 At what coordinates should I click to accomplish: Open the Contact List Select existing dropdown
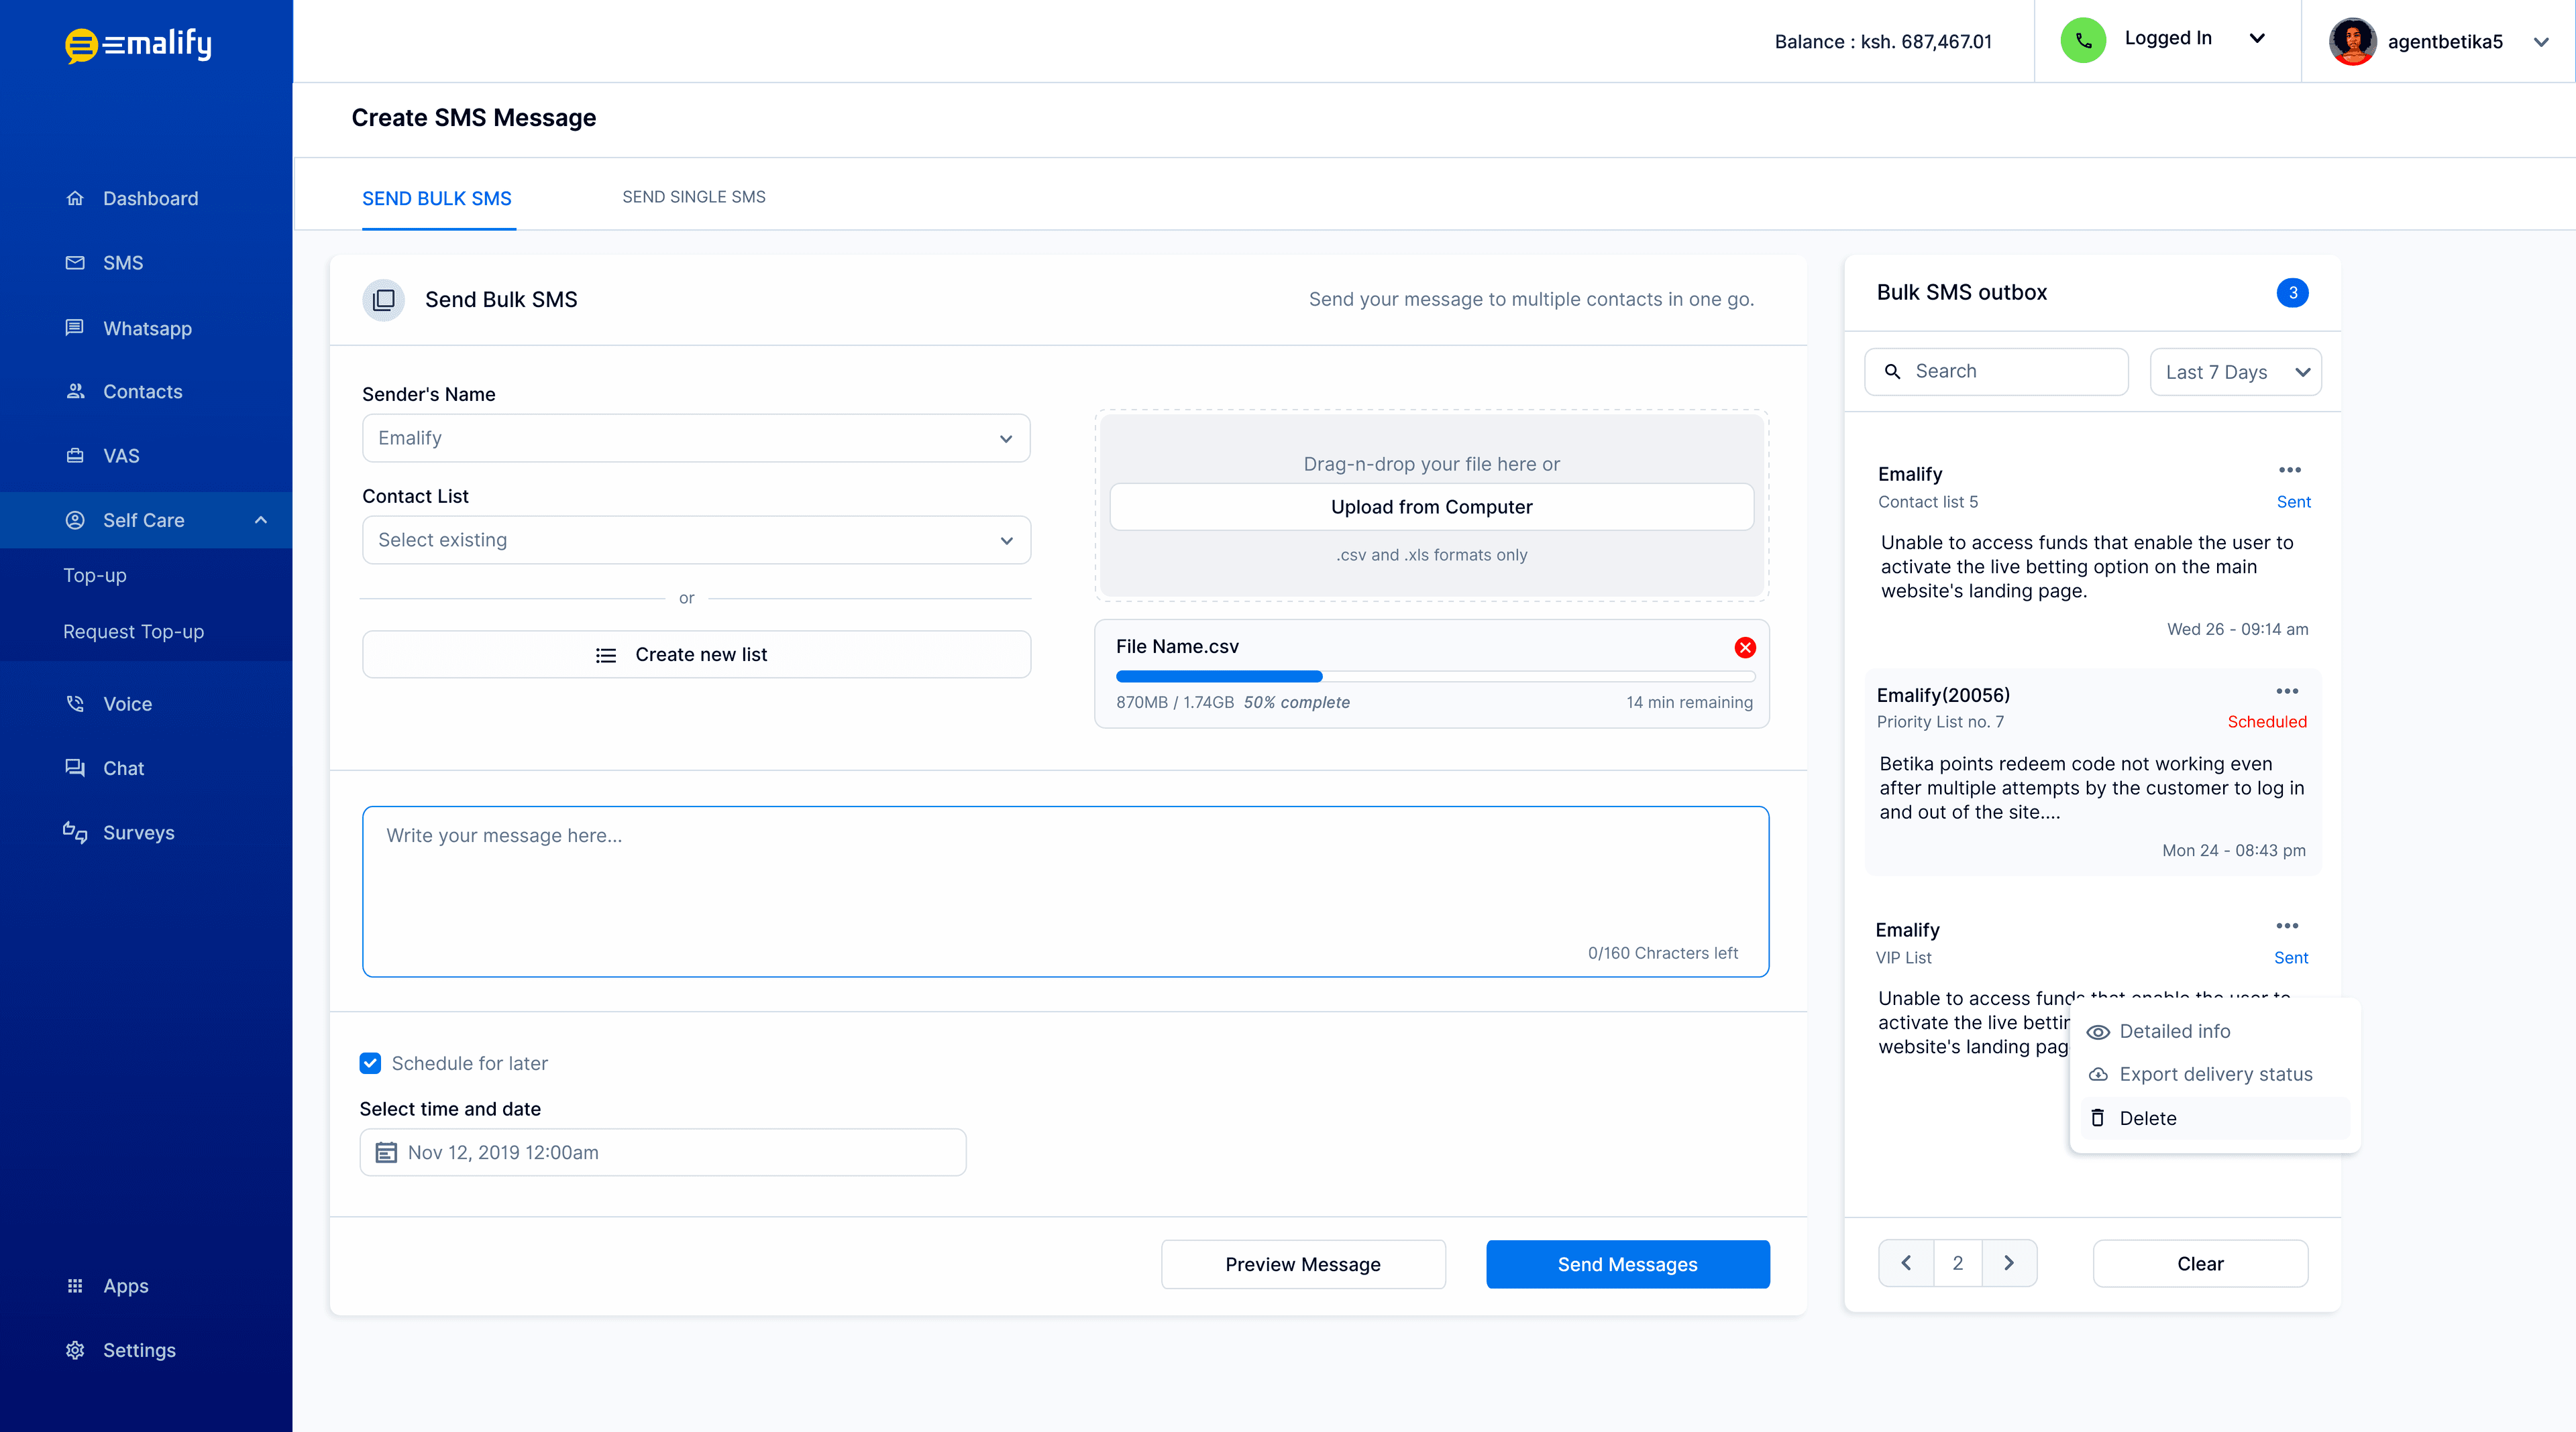(696, 540)
